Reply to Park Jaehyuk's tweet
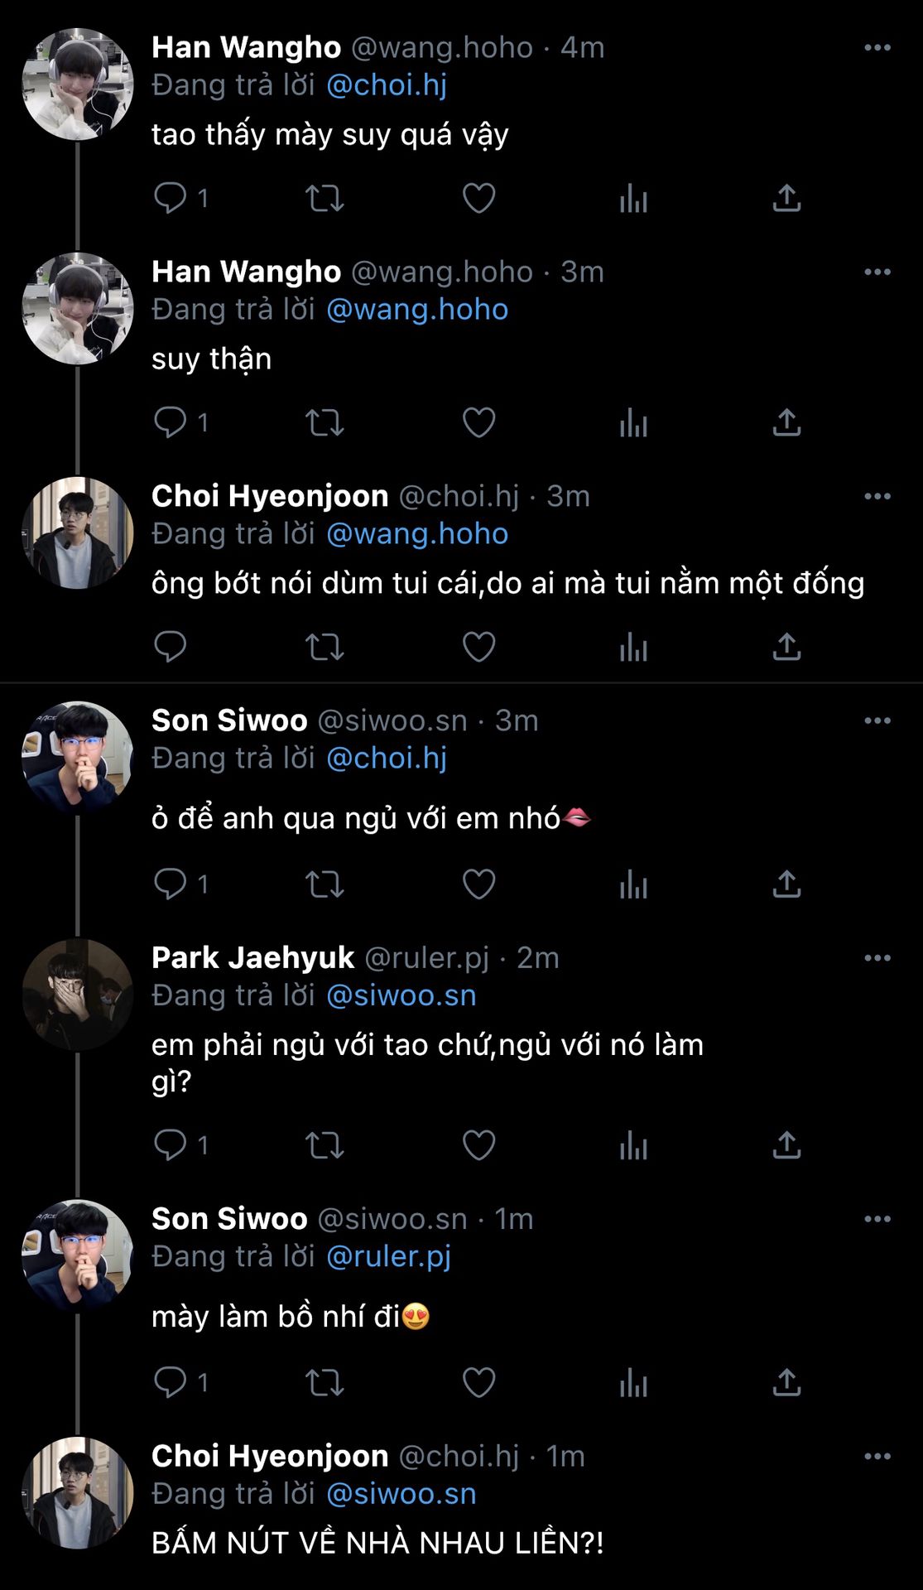 171,1145
